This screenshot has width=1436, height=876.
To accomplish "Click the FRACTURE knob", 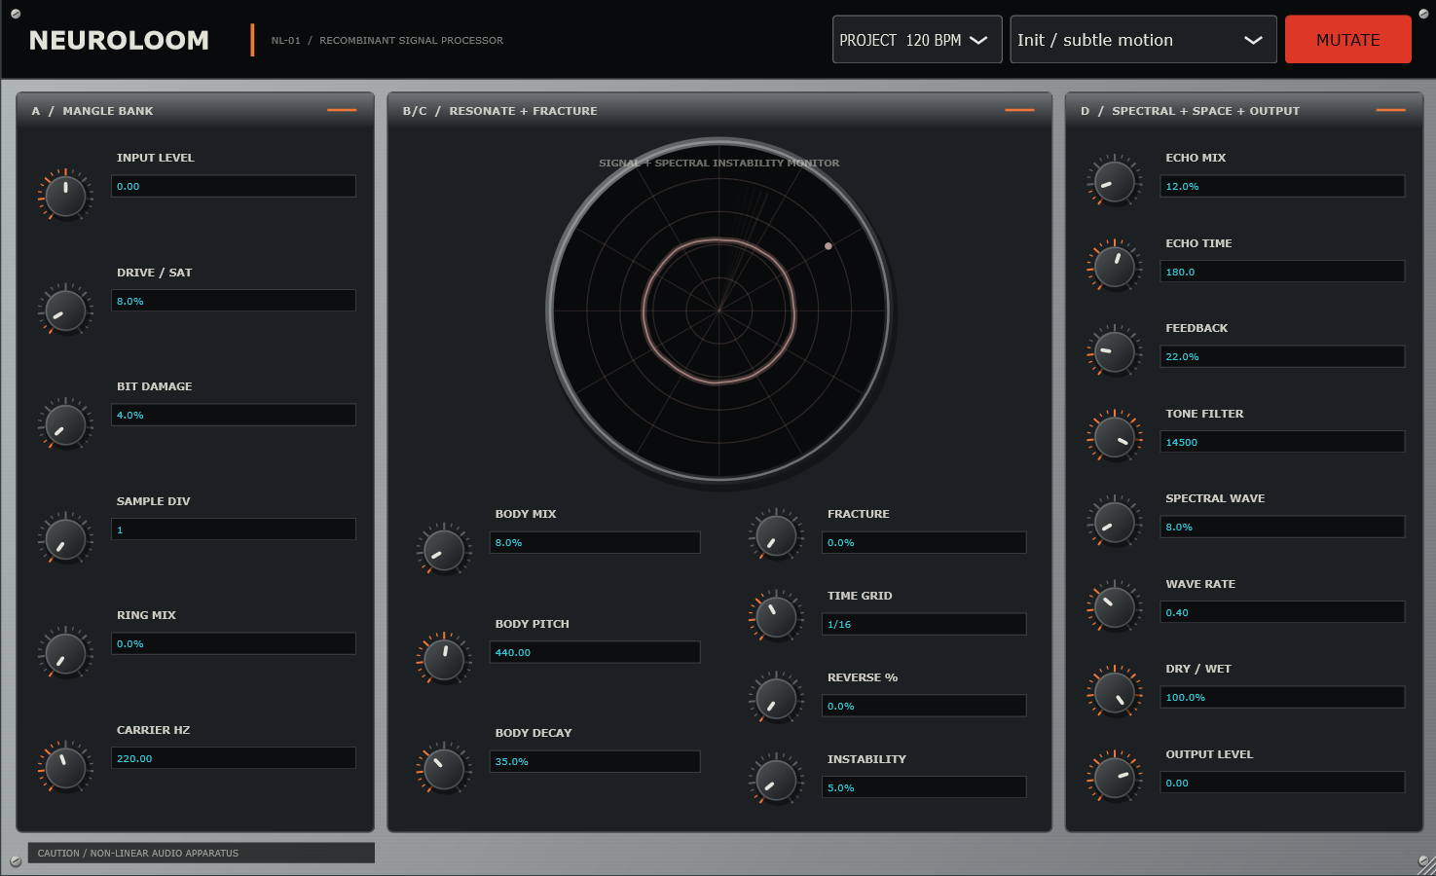I will click(776, 534).
